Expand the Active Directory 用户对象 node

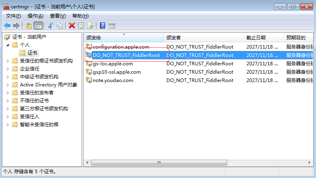coord(8,85)
